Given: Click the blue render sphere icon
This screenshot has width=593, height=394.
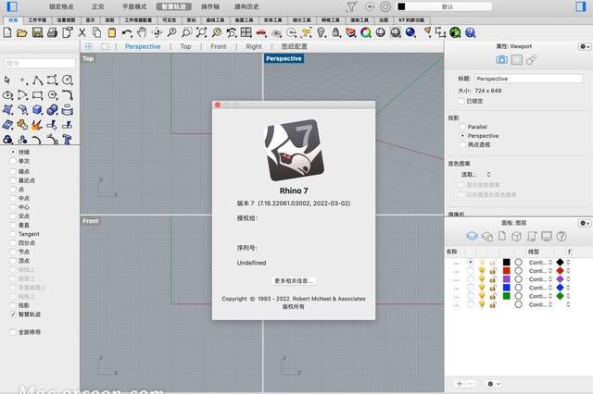Looking at the screenshot, I should pyautogui.click(x=410, y=33).
